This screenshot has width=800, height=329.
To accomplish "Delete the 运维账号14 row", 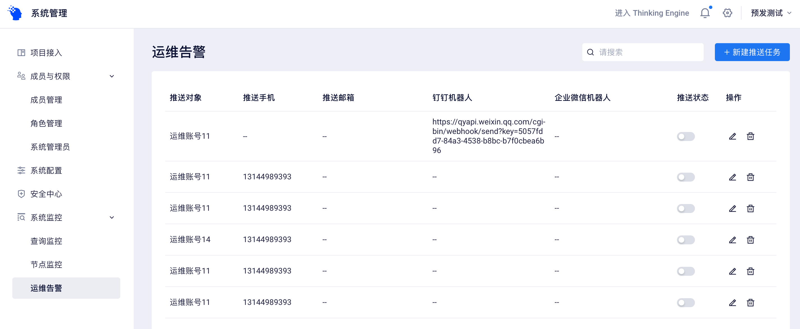I will tap(750, 240).
